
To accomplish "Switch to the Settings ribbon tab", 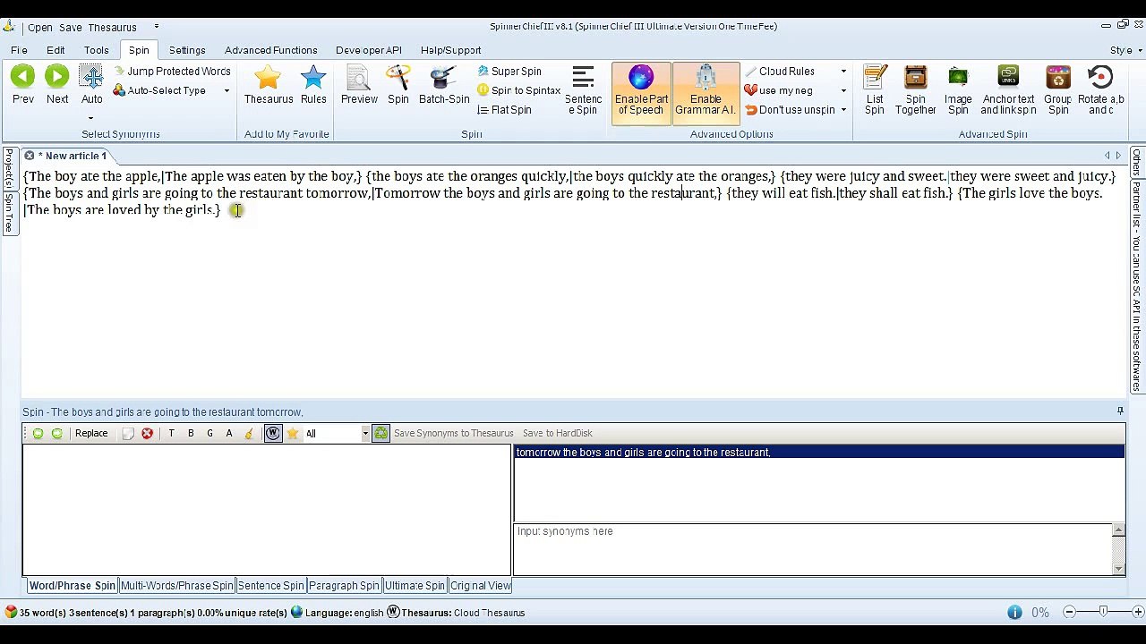I will pyautogui.click(x=187, y=50).
